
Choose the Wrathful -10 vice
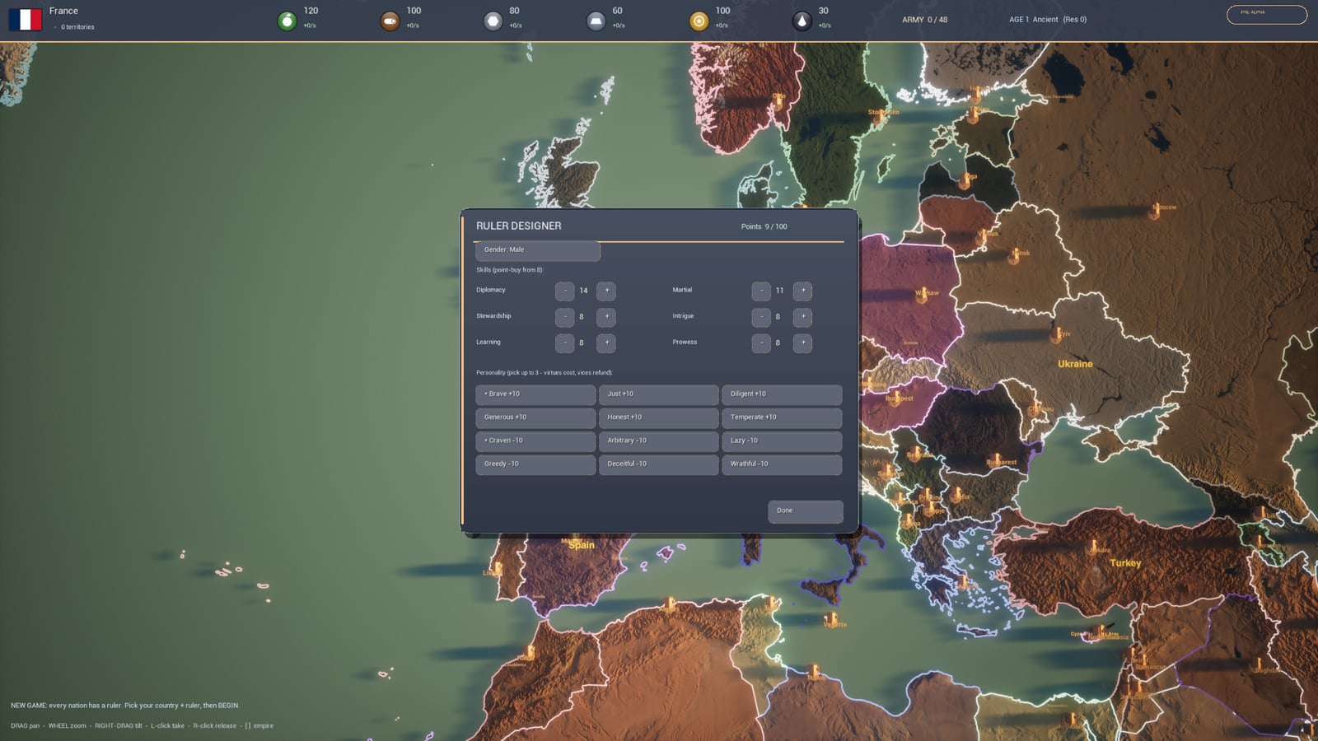point(782,464)
